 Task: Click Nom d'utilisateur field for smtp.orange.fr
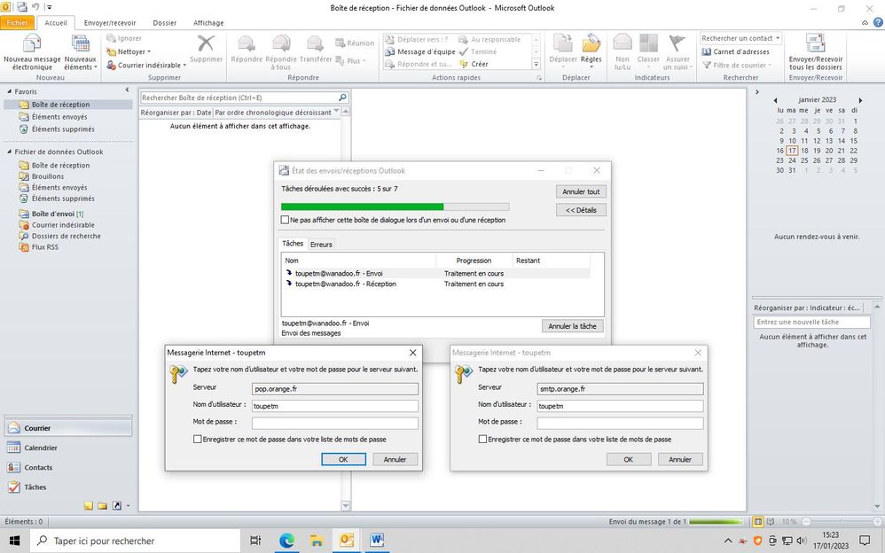pyautogui.click(x=620, y=406)
